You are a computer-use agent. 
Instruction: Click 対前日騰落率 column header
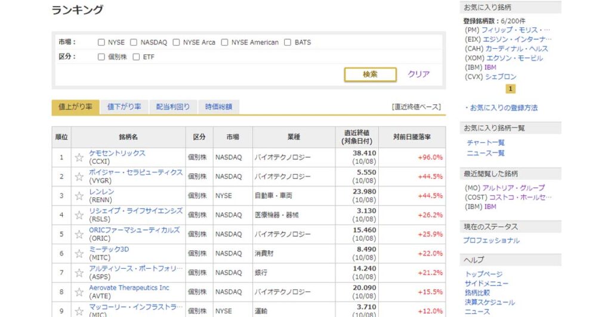412,137
